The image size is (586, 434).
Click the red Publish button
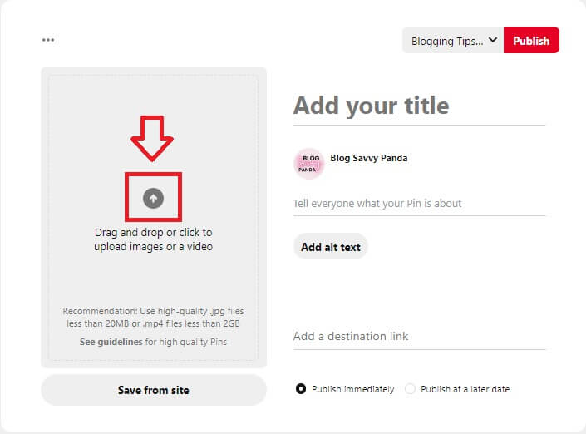click(x=531, y=40)
